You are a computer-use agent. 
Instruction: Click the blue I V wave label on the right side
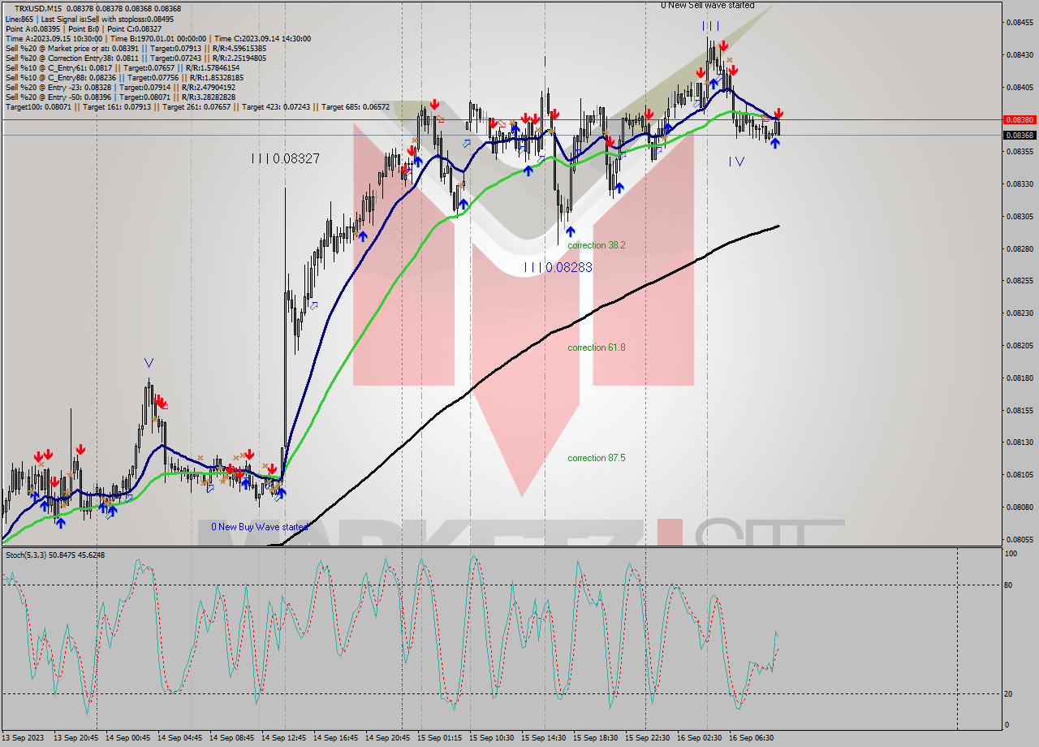point(737,161)
